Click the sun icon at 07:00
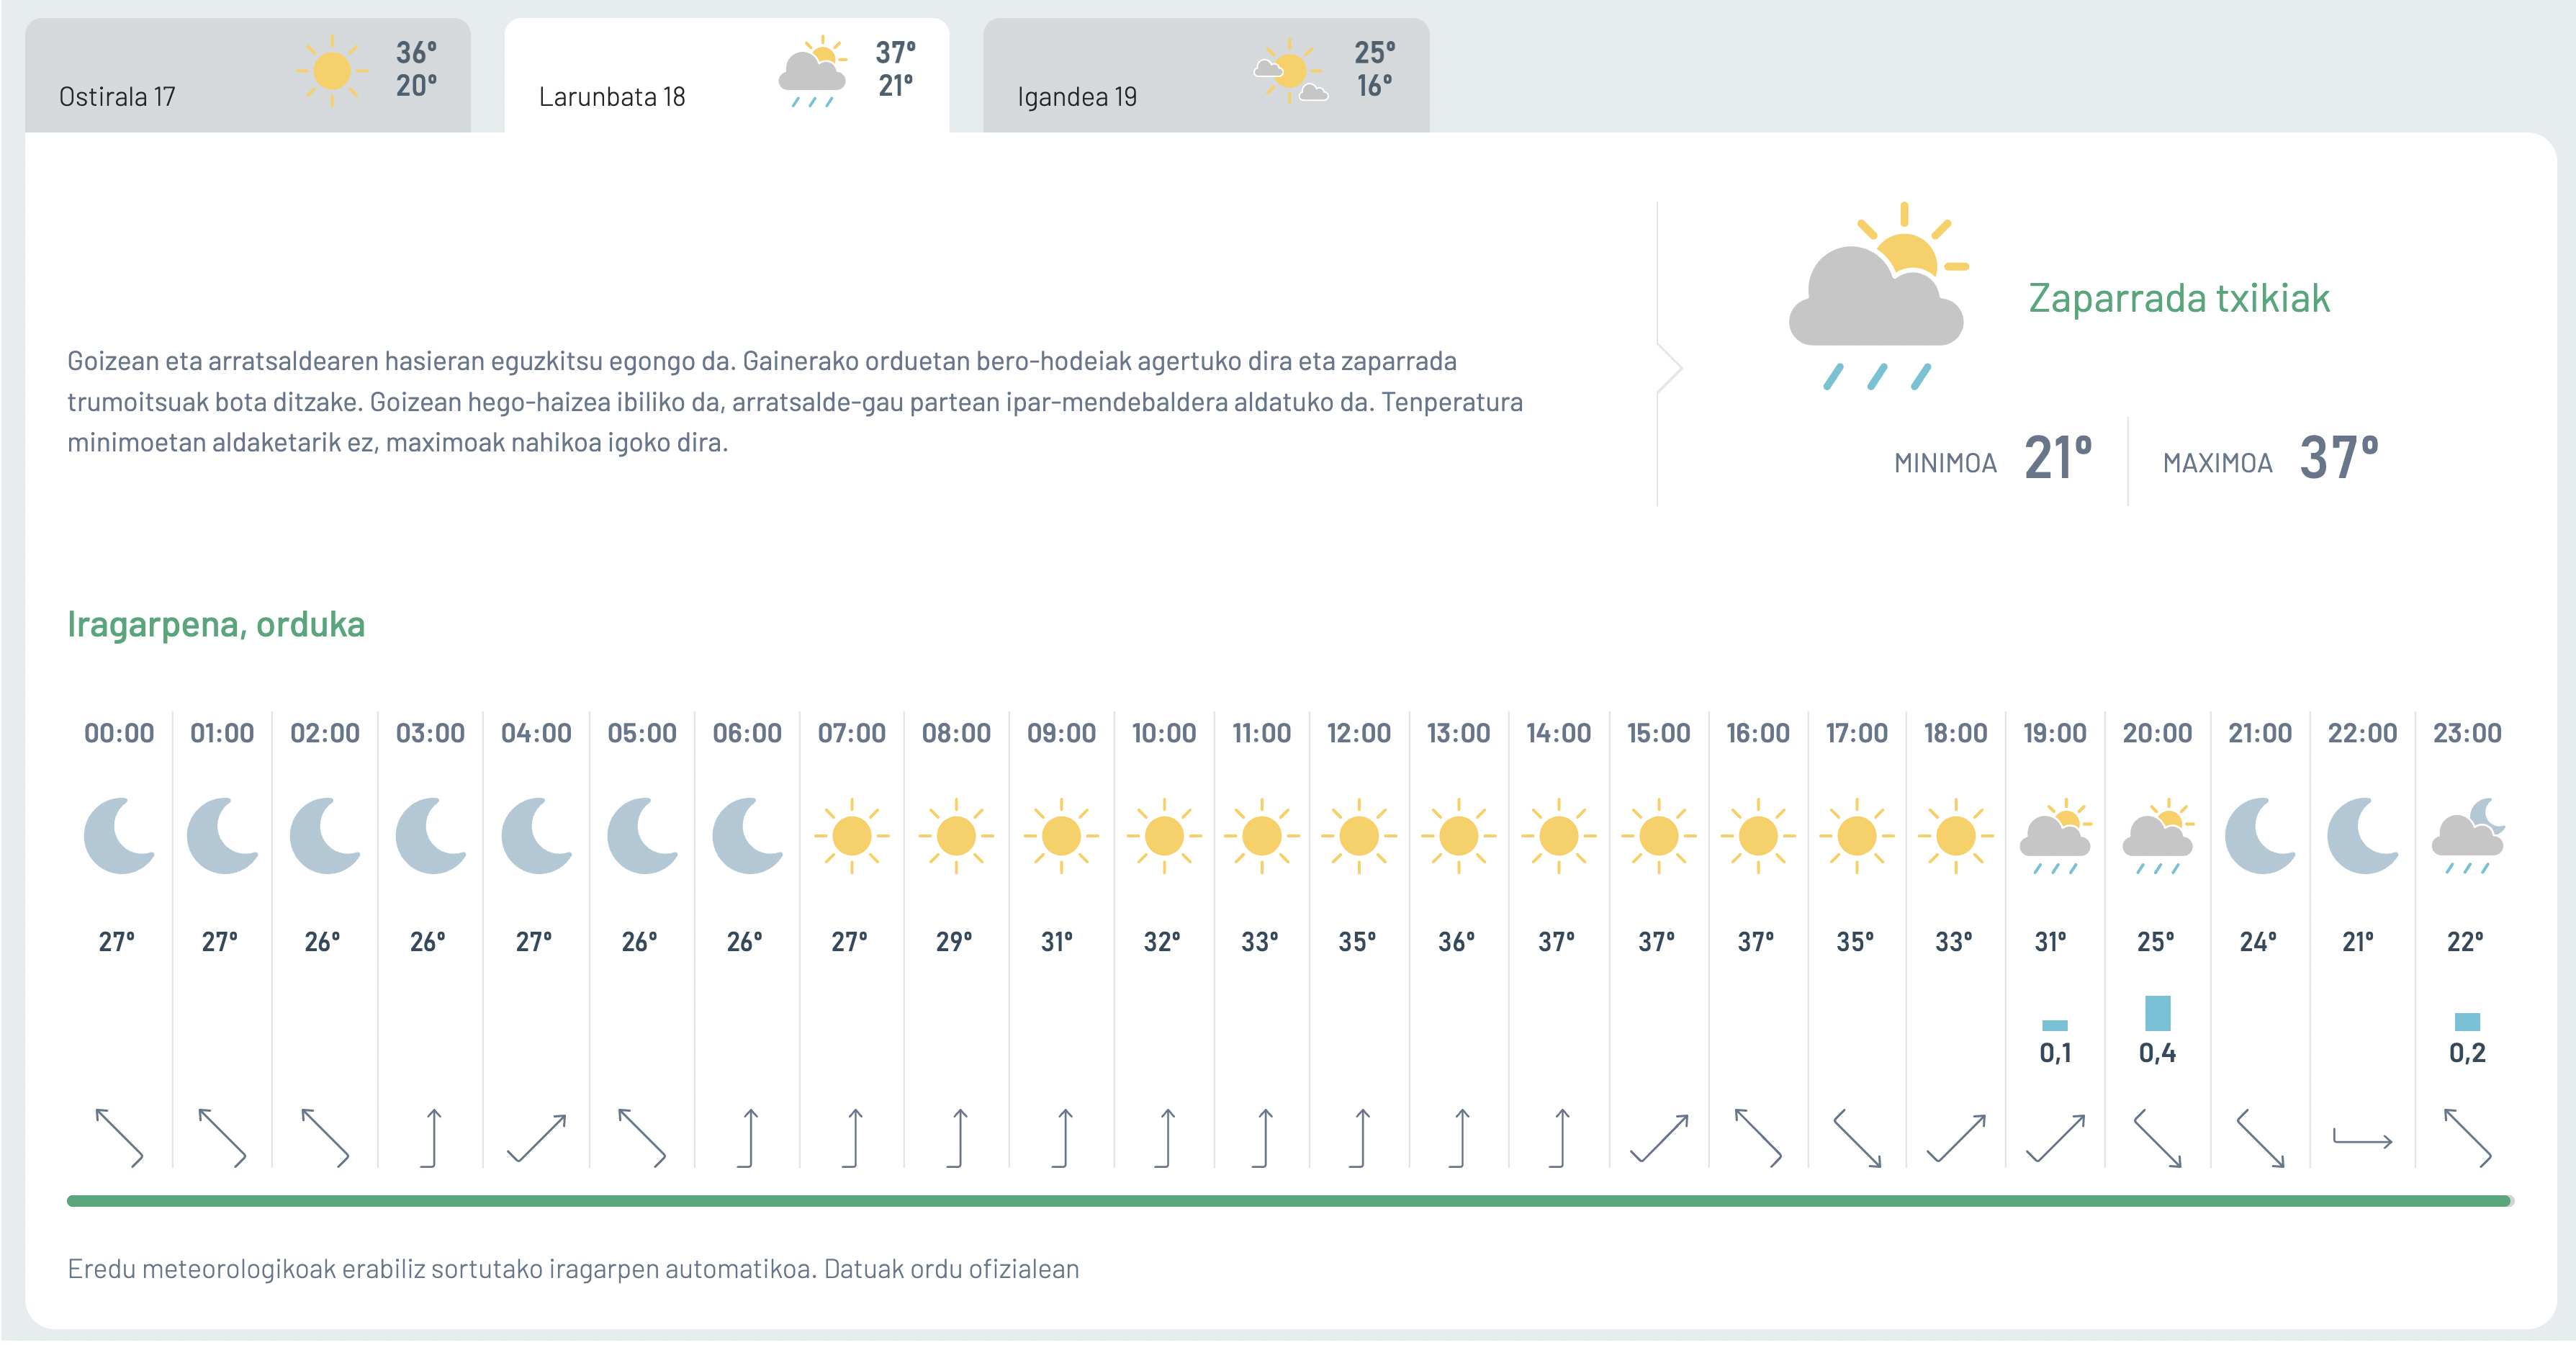 [852, 836]
